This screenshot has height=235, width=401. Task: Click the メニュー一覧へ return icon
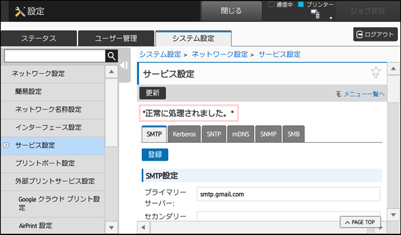339,94
